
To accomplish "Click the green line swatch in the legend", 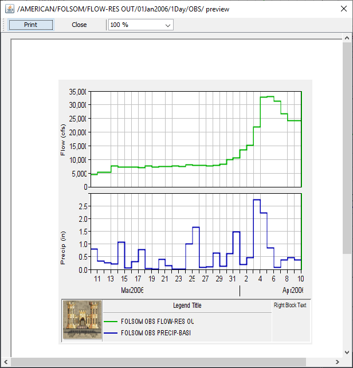I will tap(111, 322).
